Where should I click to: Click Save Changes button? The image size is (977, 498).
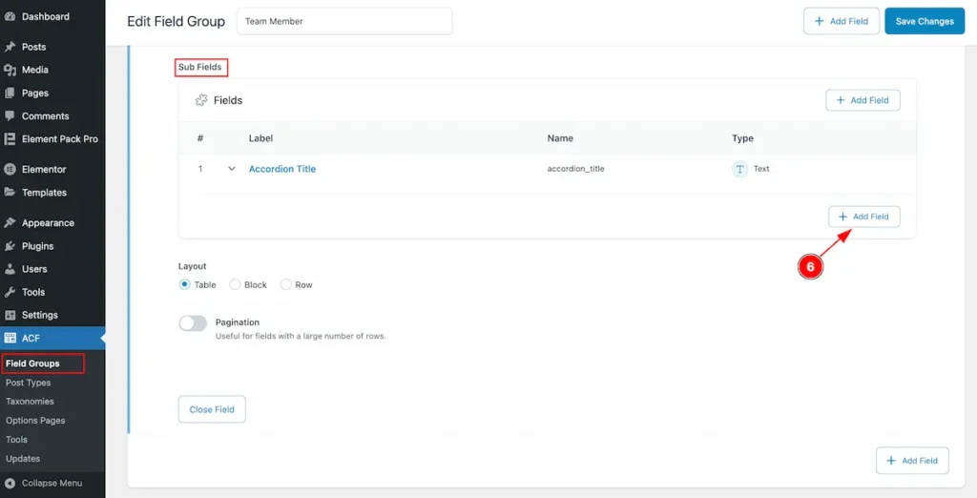[x=923, y=21]
